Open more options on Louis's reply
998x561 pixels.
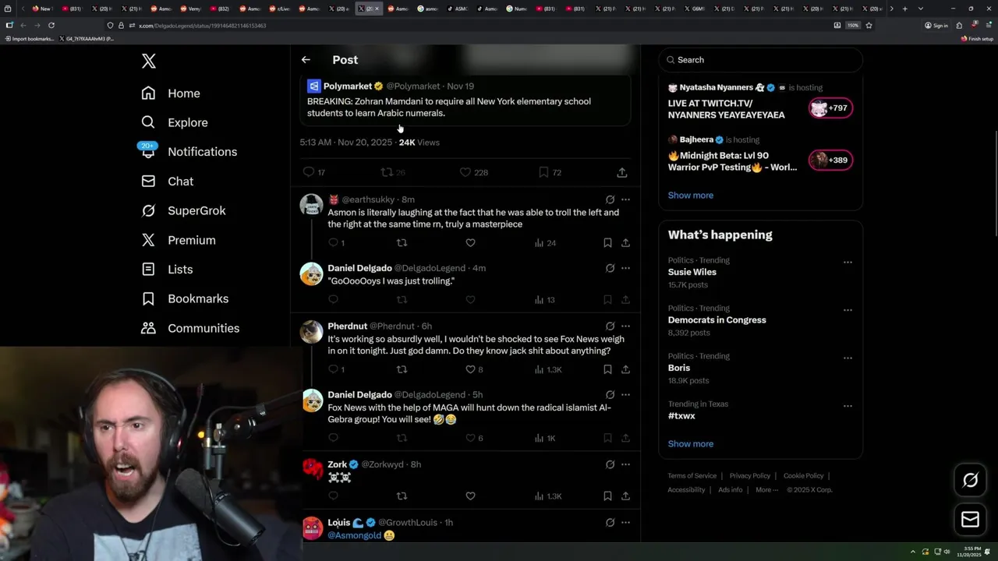[625, 523]
